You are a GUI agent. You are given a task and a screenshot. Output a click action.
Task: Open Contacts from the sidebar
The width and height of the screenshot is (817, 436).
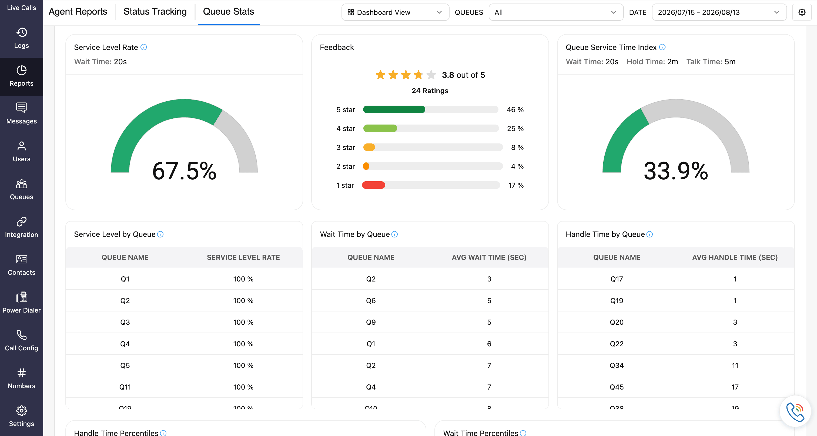(21, 265)
